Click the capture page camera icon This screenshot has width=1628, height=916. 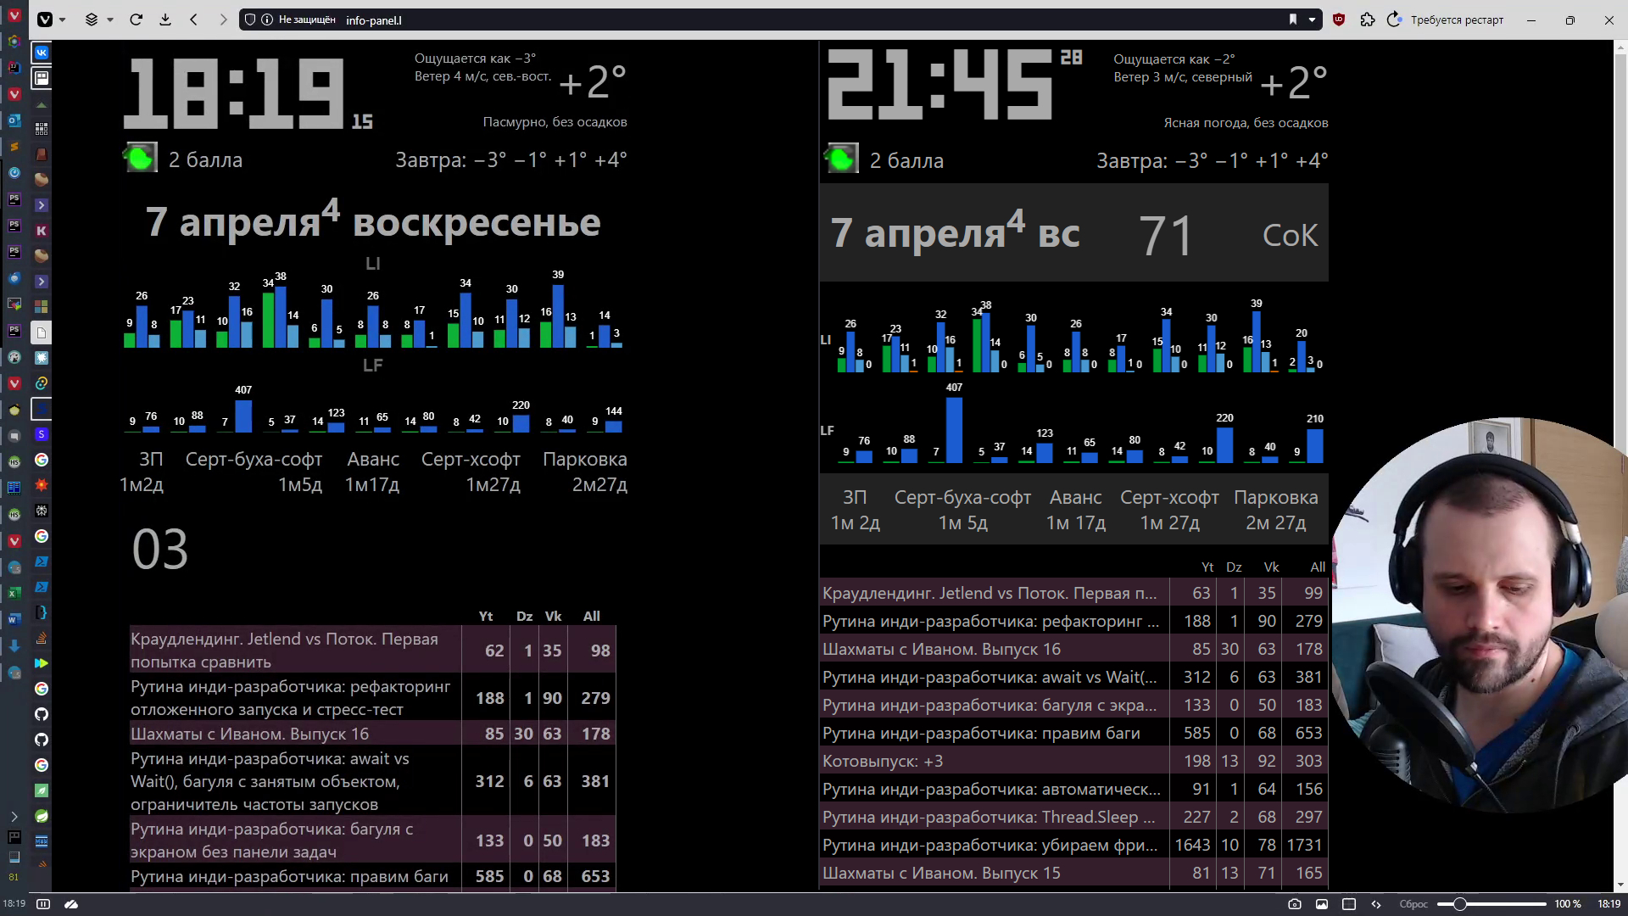[1294, 904]
